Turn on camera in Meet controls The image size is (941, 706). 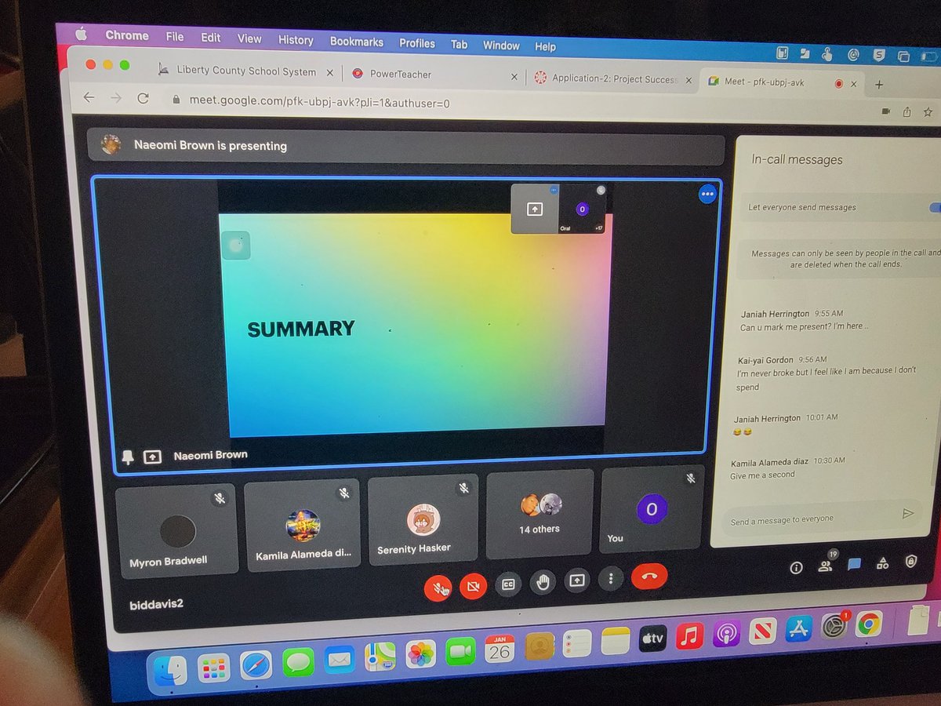tap(473, 586)
